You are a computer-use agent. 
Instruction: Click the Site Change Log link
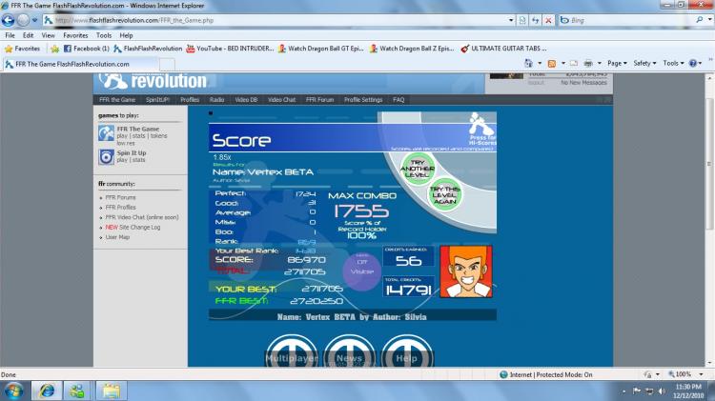tap(133, 228)
